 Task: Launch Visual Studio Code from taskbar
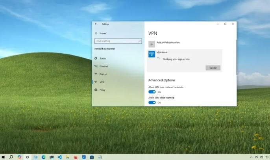pos(59,157)
